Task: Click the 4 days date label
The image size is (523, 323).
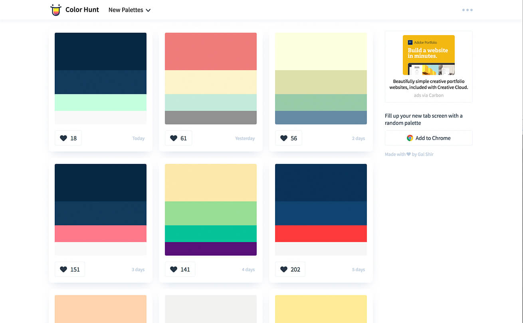Action: [248, 270]
